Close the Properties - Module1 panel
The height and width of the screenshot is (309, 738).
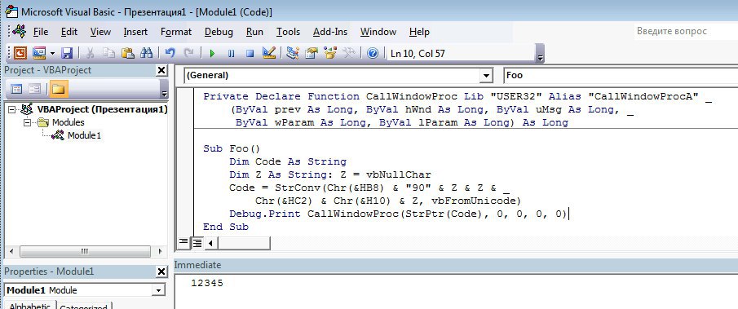coord(161,271)
